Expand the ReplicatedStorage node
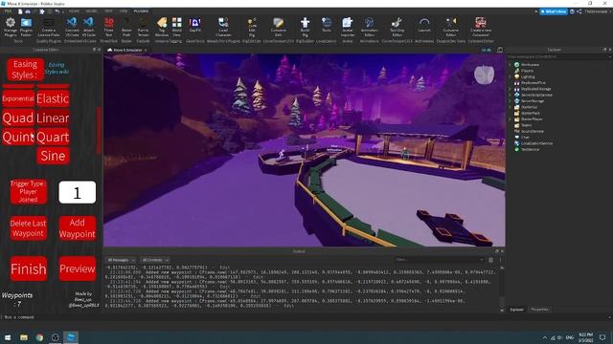Screen dimensions: 613x344 [510, 89]
